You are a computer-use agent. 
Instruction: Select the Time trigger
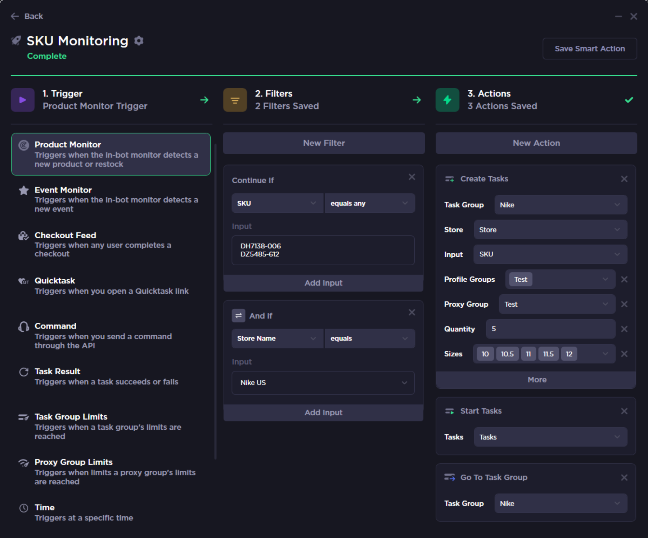(111, 512)
